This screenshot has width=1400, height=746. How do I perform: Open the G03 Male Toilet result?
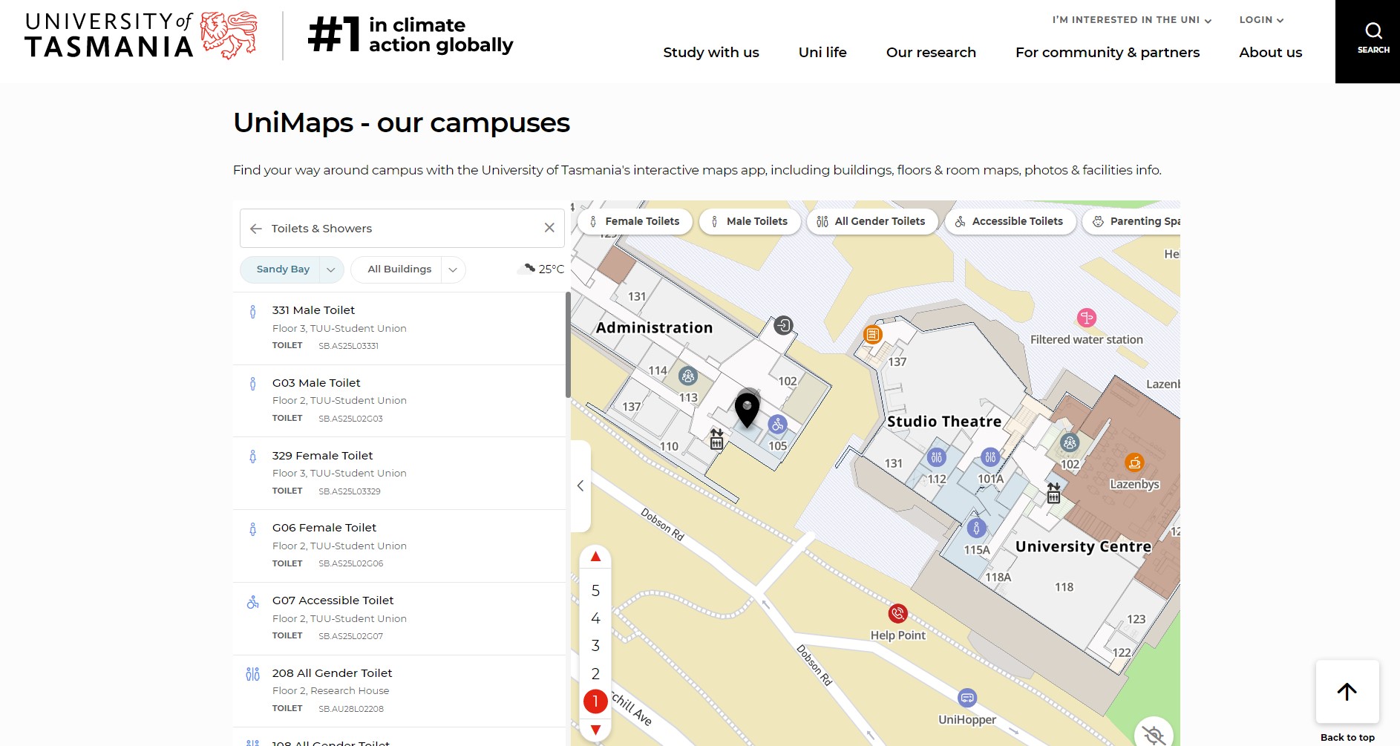399,401
